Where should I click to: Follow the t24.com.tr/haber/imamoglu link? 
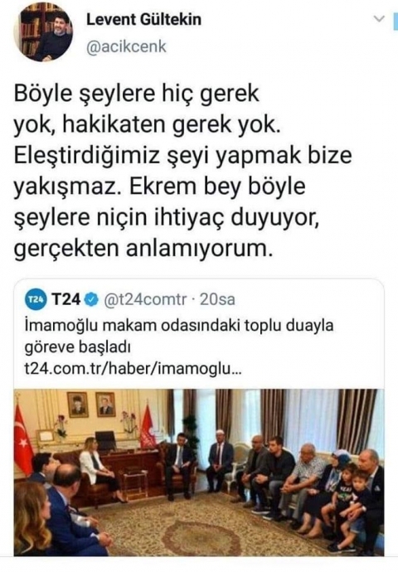pos(133,369)
